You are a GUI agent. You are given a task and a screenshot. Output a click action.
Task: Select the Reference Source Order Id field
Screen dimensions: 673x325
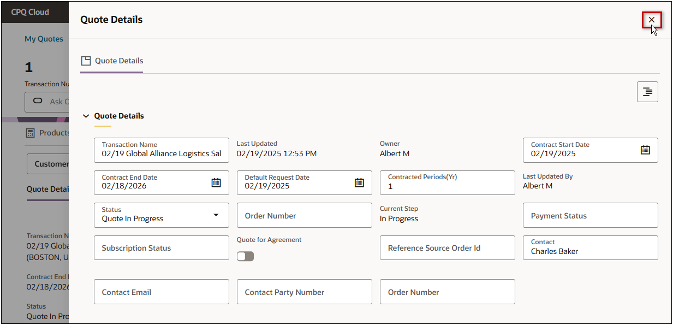pyautogui.click(x=447, y=248)
